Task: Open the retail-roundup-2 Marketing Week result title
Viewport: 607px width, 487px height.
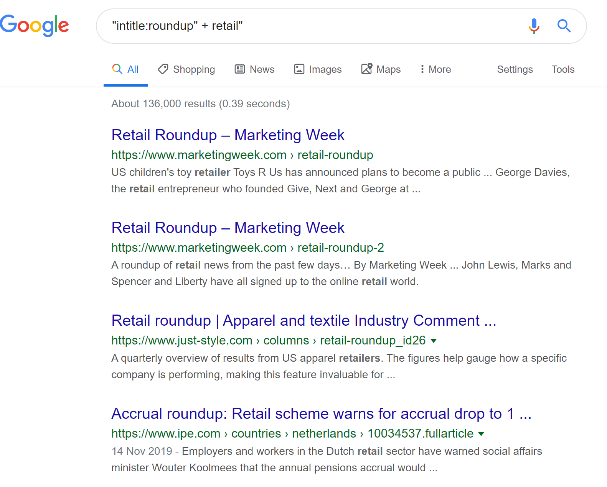Action: click(228, 228)
